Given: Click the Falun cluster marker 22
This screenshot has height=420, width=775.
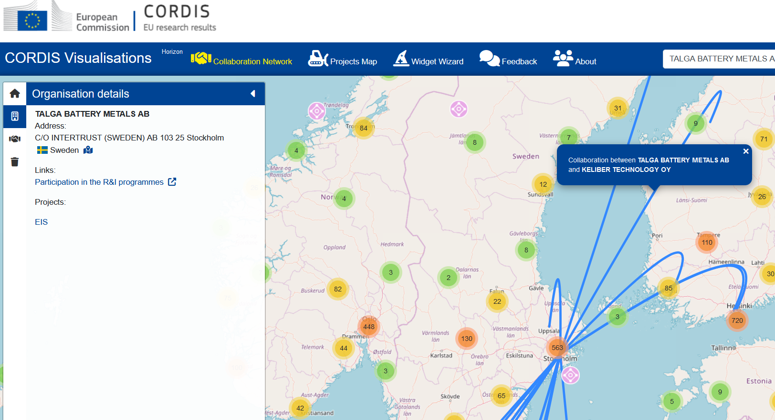Looking at the screenshot, I should coord(497,301).
